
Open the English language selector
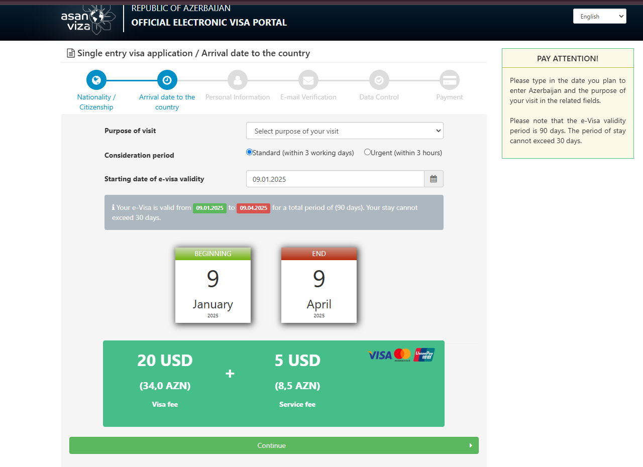599,16
